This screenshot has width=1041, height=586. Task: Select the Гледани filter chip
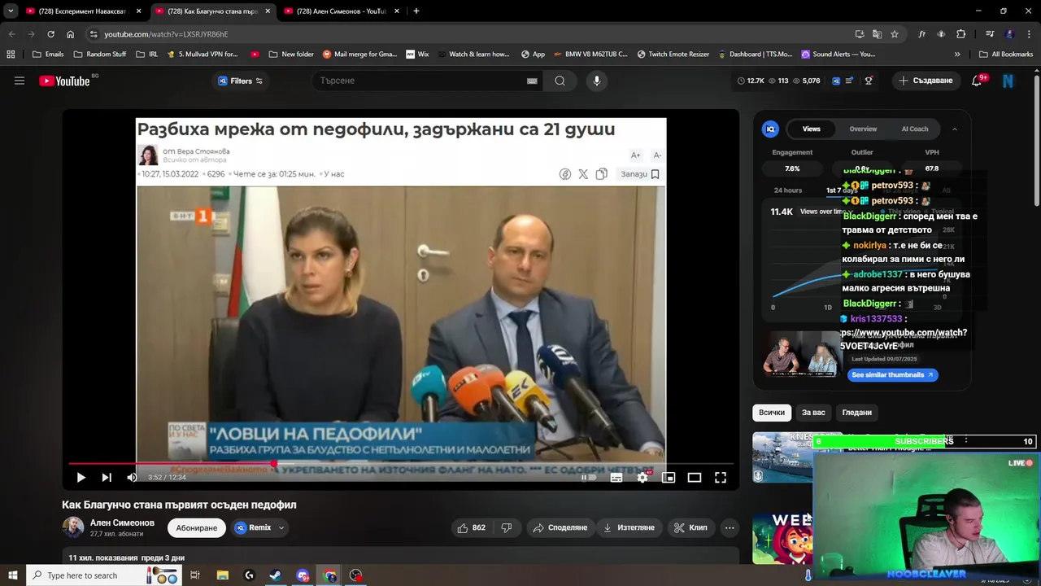pos(856,413)
